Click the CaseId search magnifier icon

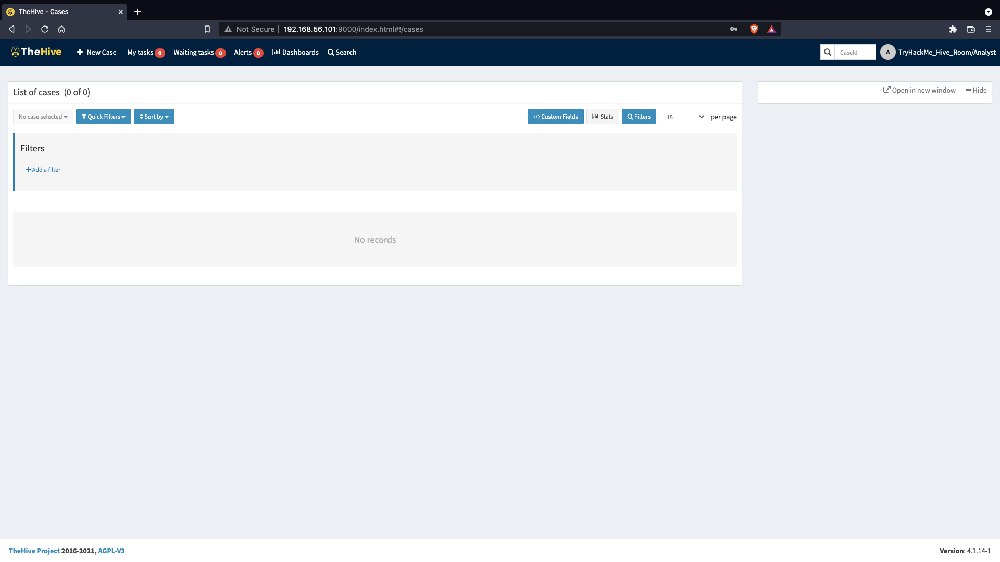pyautogui.click(x=827, y=52)
